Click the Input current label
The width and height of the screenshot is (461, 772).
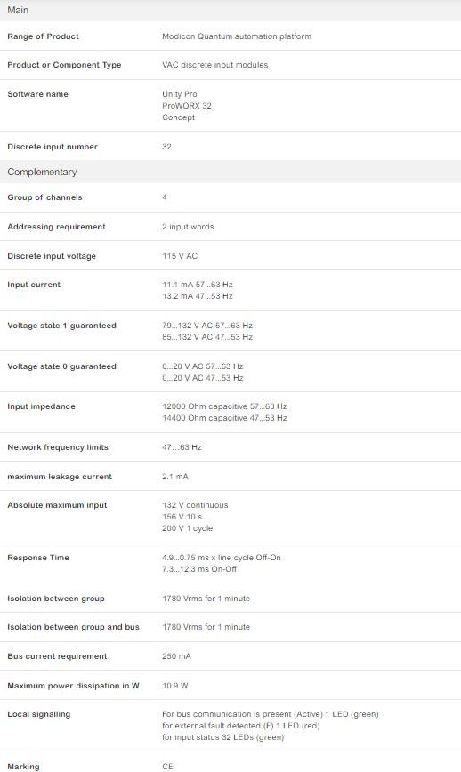pyautogui.click(x=34, y=285)
